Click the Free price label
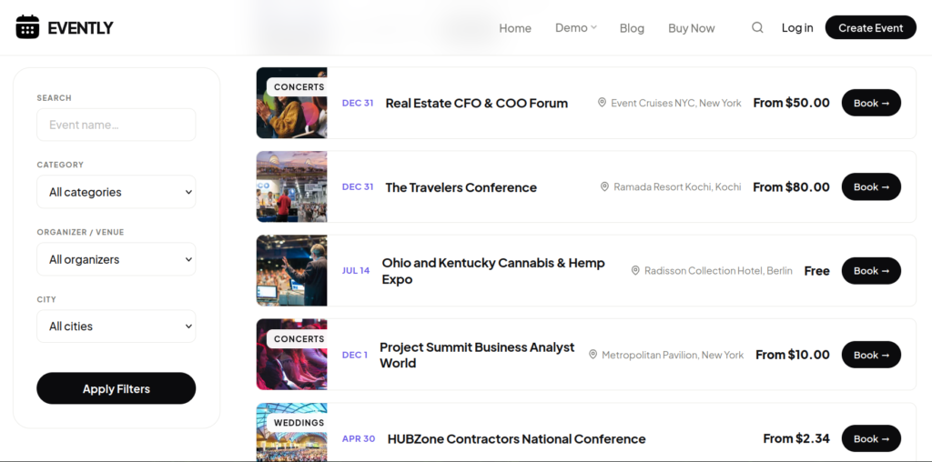The width and height of the screenshot is (932, 462). tap(816, 271)
